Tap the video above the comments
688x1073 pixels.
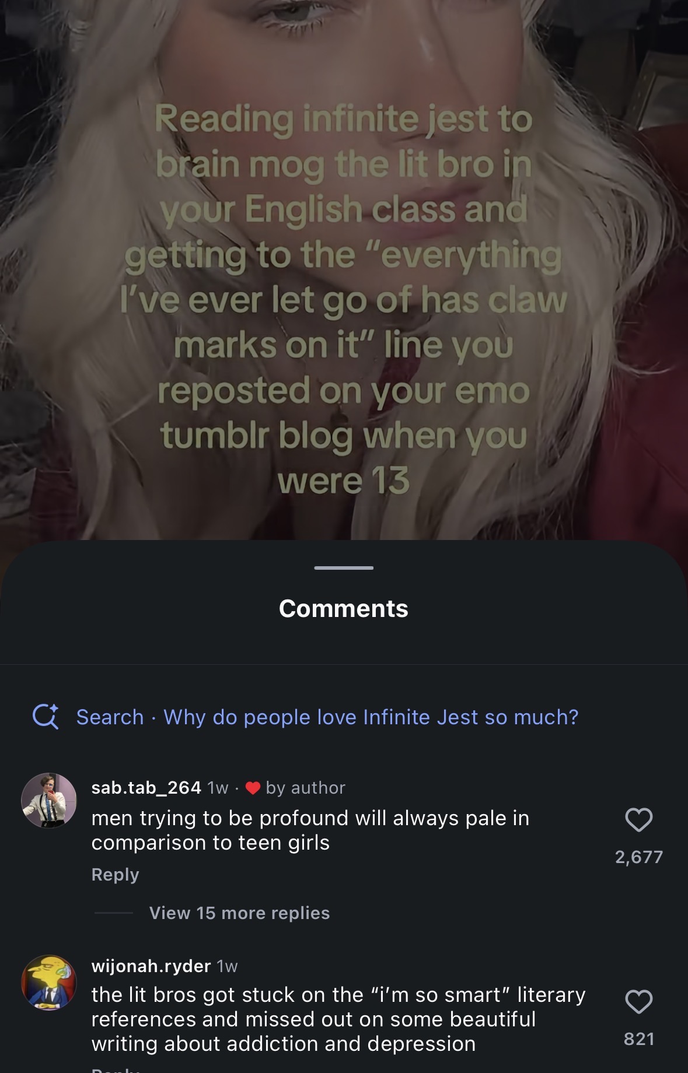coord(344,268)
